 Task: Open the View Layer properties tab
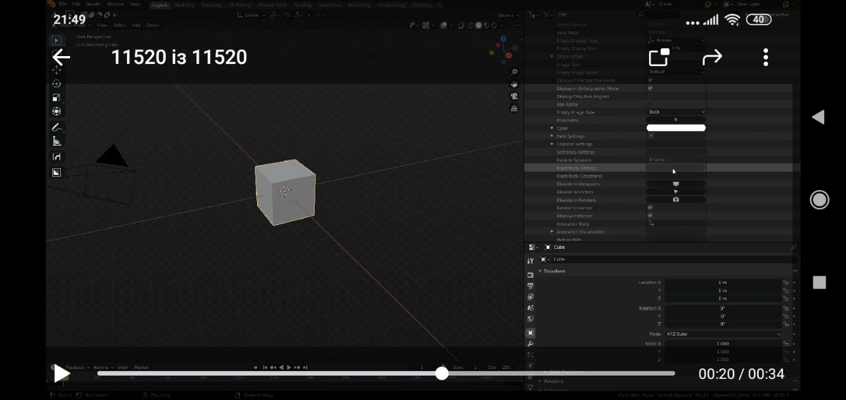[530, 297]
